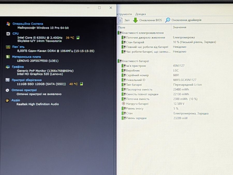Click the Звіт toolbar button
The height and width of the screenshot is (175, 233).
[124, 20]
